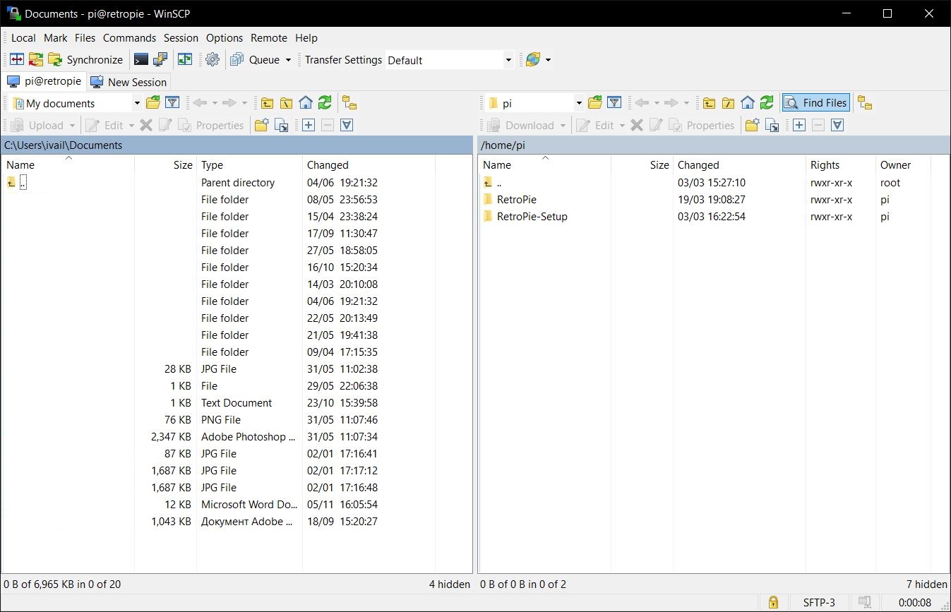Click the Synchronize button
Viewport: 951px width, 612px height.
coord(85,60)
